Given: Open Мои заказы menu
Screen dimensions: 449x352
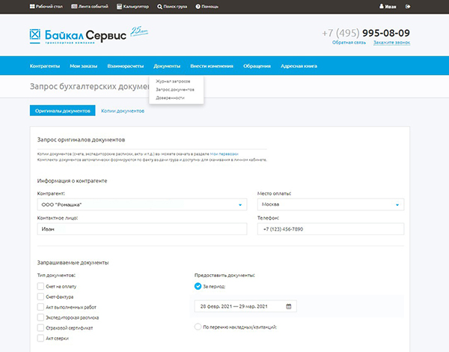Looking at the screenshot, I should tap(84, 66).
